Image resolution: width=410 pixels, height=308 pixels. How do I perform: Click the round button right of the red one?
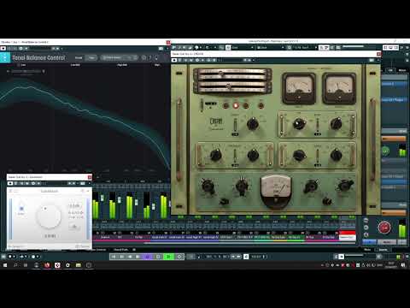[x=246, y=106]
